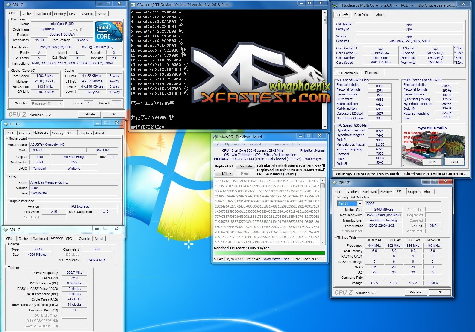Click the Calculate button in MaxxPI
This screenshot has height=332, width=475.
(245, 166)
